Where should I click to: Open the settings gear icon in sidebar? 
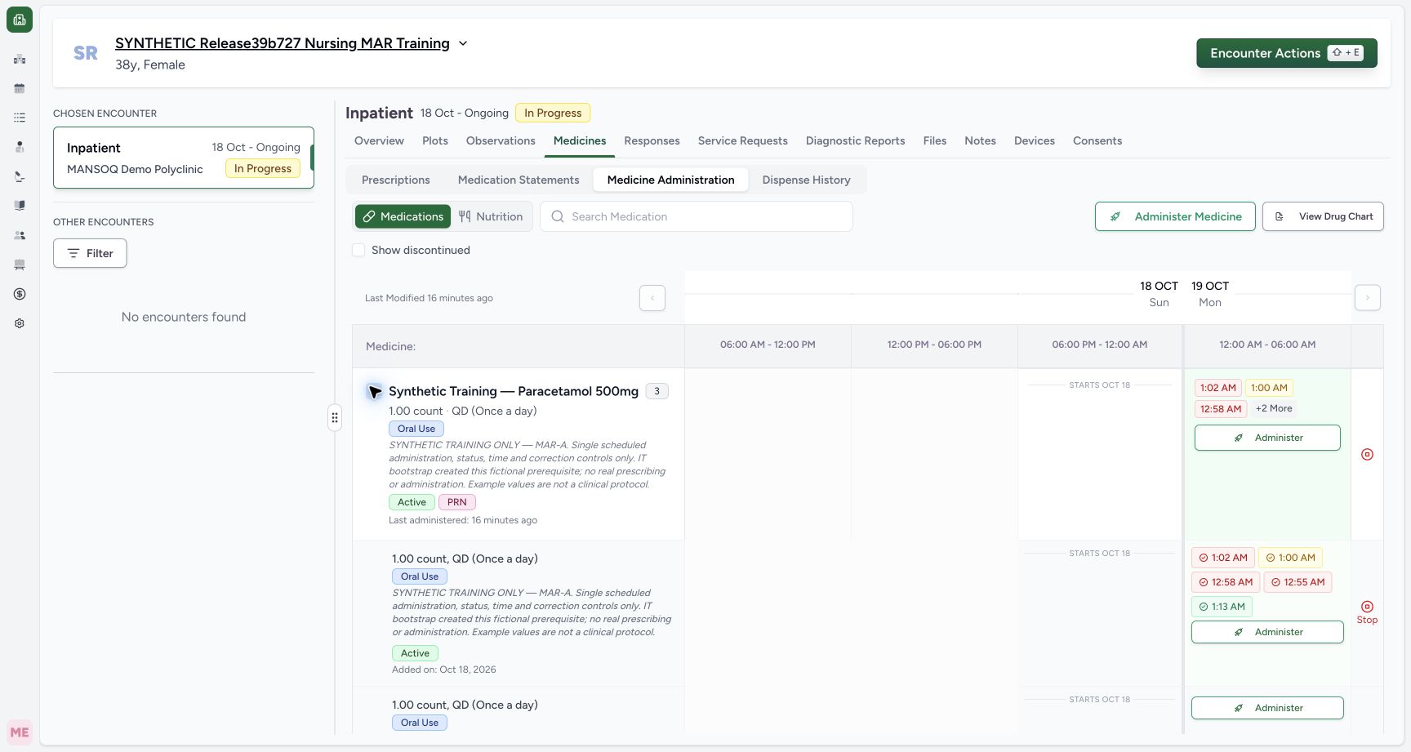tap(20, 323)
